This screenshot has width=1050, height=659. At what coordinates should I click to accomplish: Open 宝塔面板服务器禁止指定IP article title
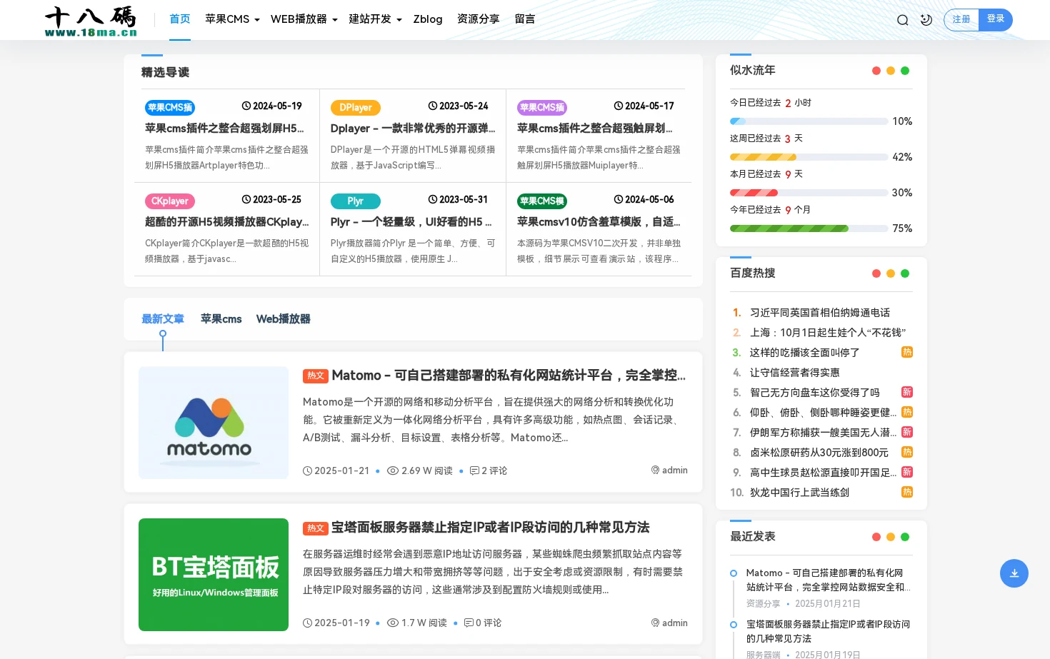pos(490,528)
